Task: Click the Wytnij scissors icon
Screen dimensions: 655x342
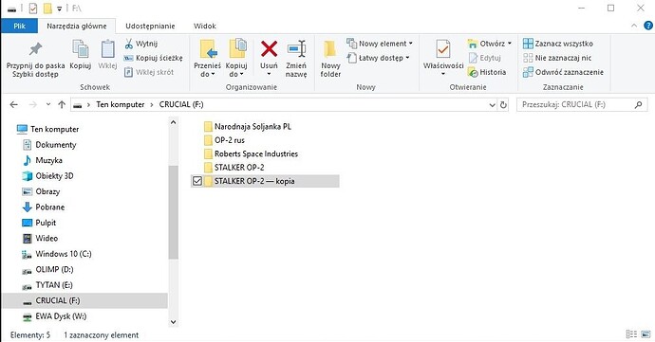Action: tap(129, 44)
